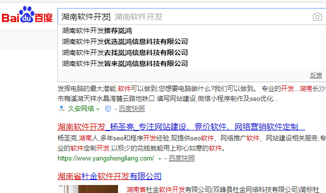Click the Baidu logo
The image size is (326, 193).
(x=27, y=15)
